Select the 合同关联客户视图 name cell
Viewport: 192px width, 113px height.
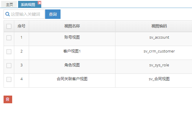click(72, 81)
